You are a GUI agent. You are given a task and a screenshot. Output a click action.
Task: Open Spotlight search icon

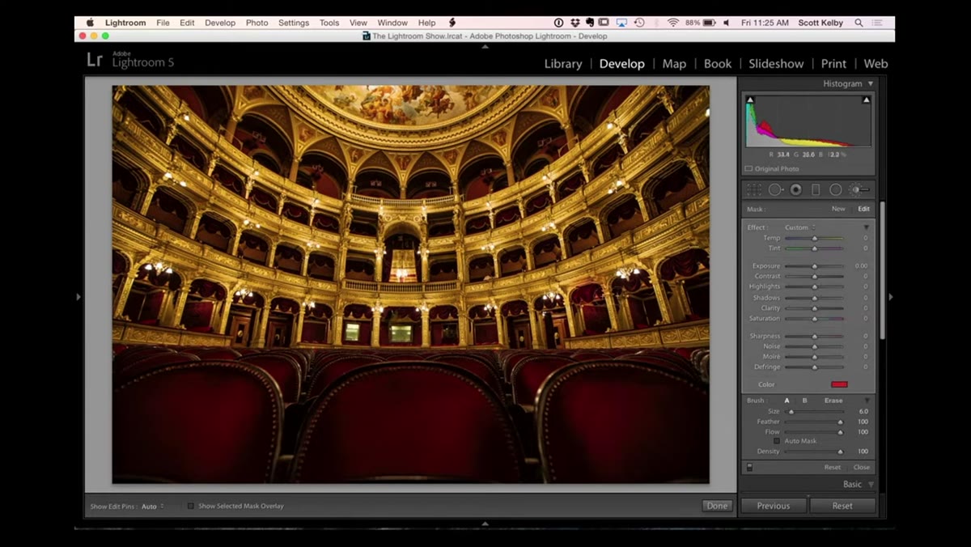(859, 23)
